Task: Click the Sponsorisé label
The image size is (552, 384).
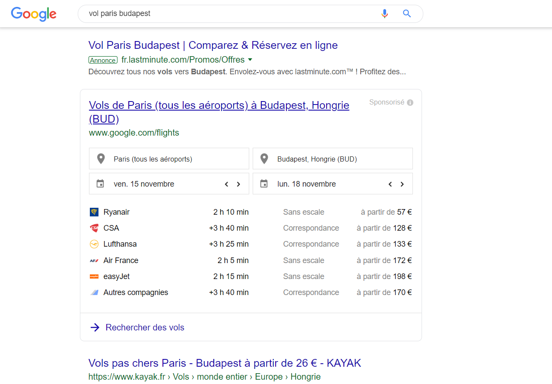Action: coord(387,102)
